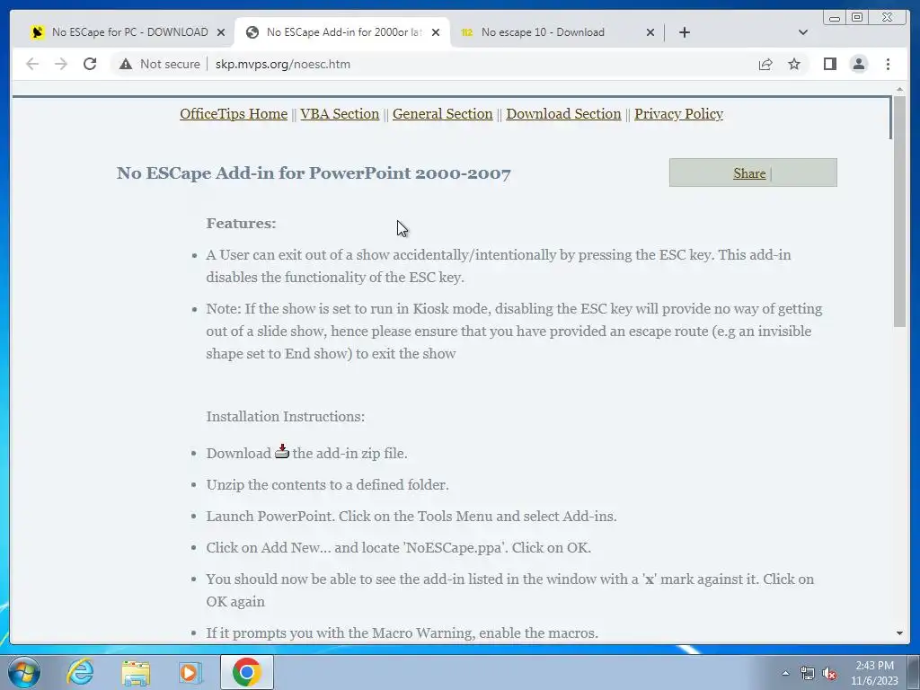Open the Download Section link

[x=563, y=114]
